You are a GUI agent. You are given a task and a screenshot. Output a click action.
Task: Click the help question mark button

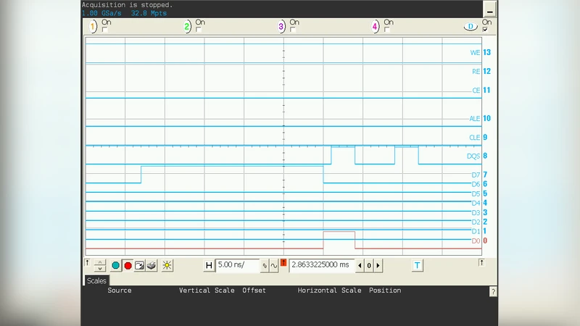tap(493, 292)
